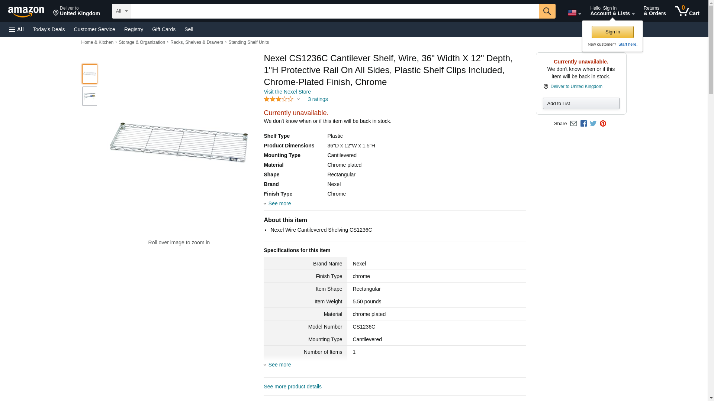Expand the star ratings popover arrow
The height and width of the screenshot is (401, 714).
point(298,99)
